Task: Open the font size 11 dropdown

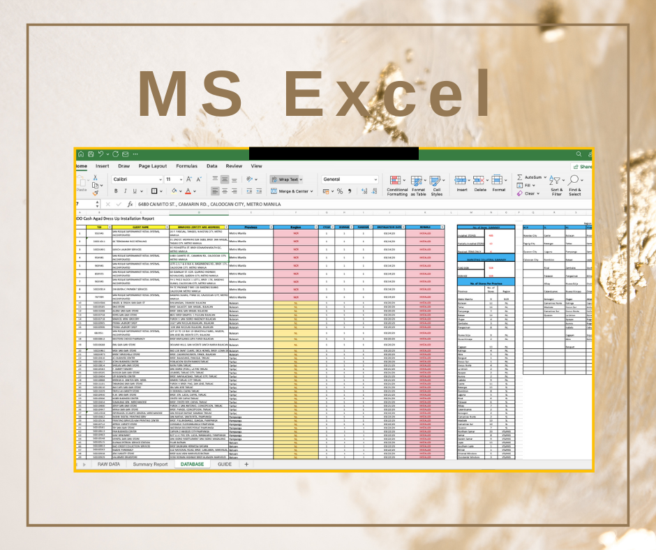Action: pyautogui.click(x=181, y=179)
